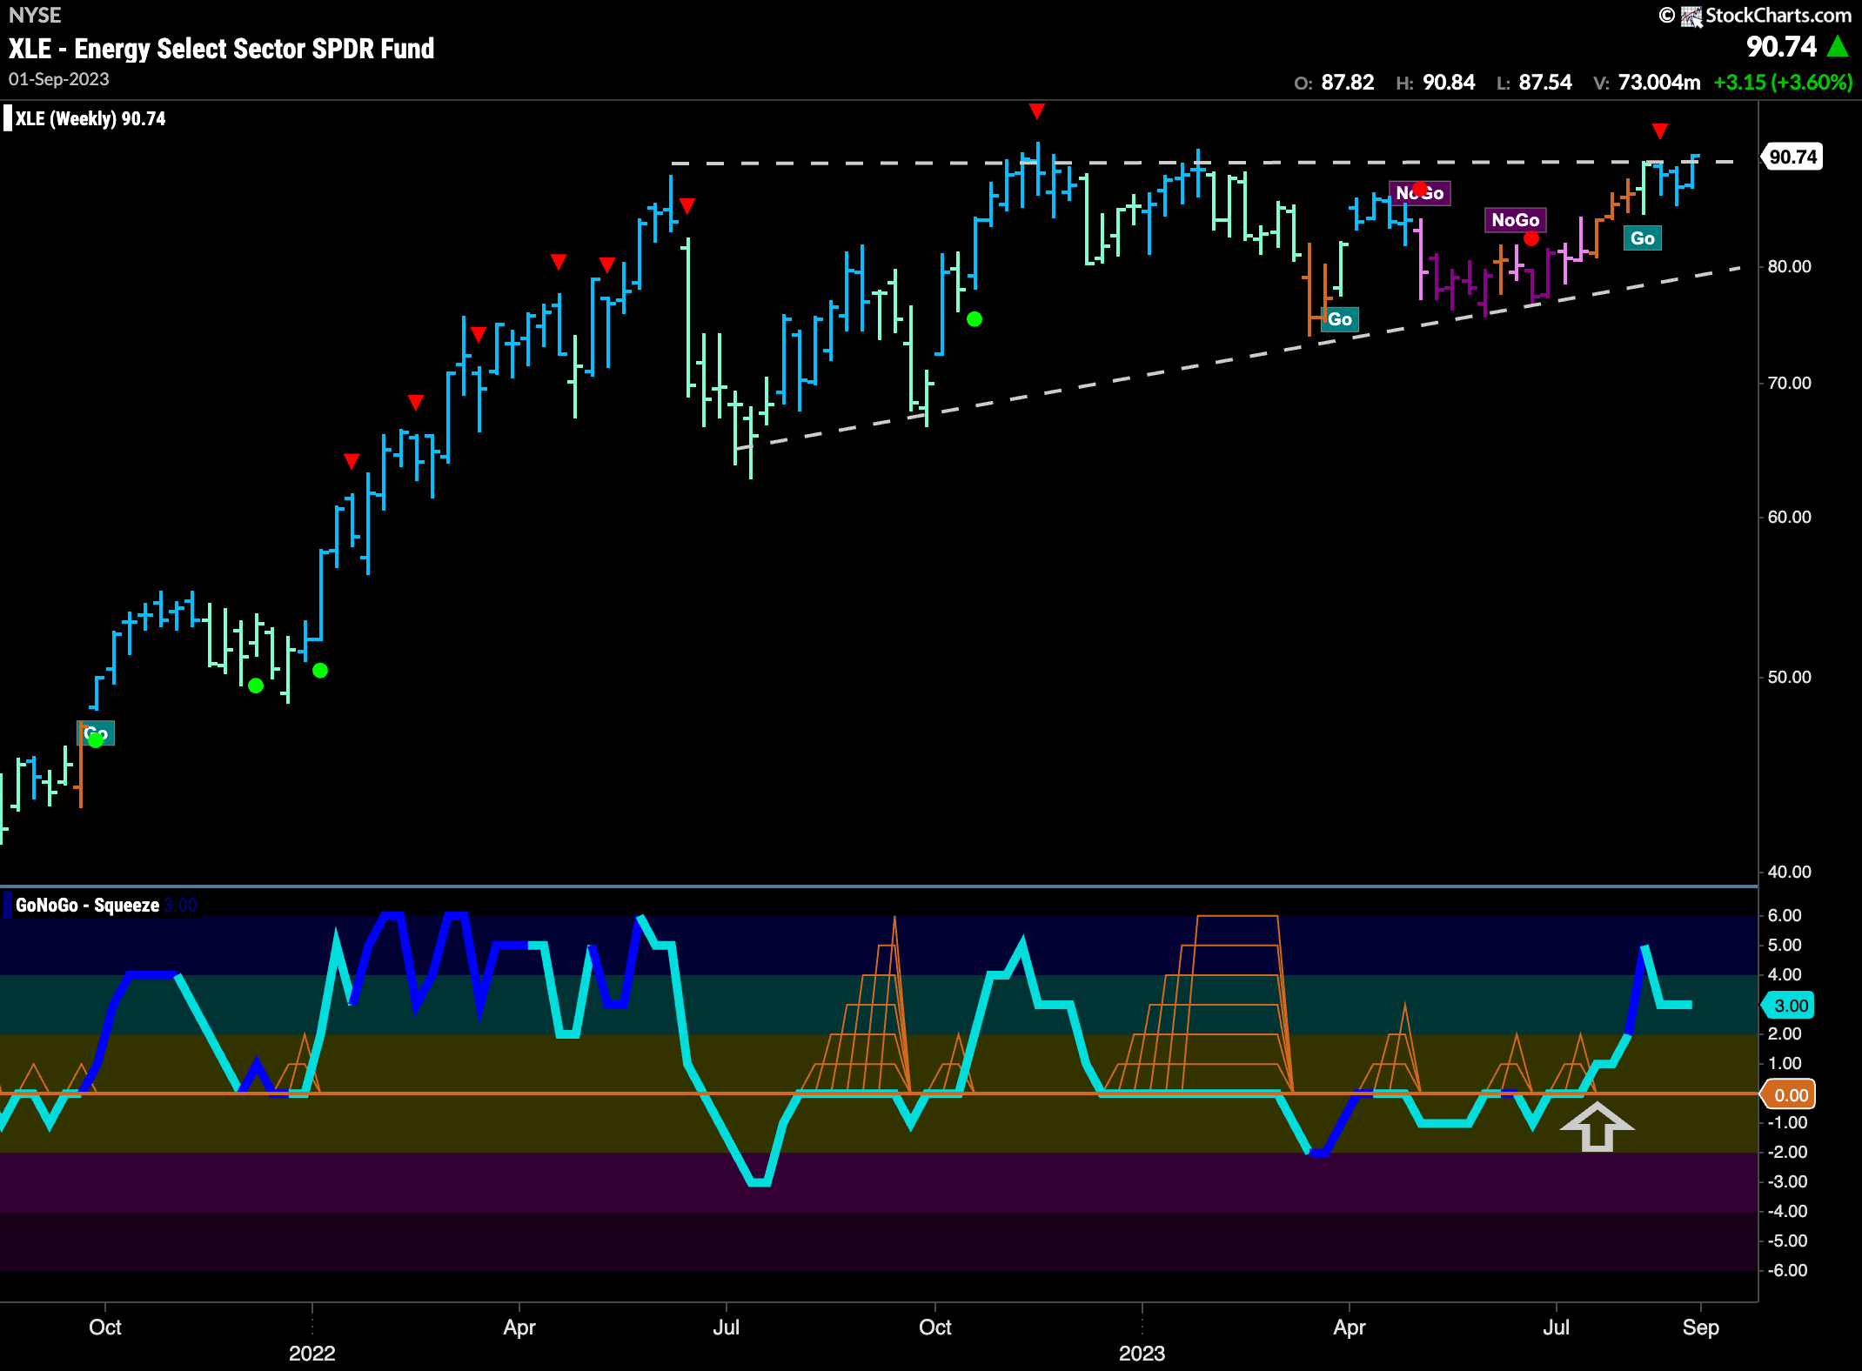Click the 50.00 price axis label
The height and width of the screenshot is (1371, 1862).
click(1790, 678)
